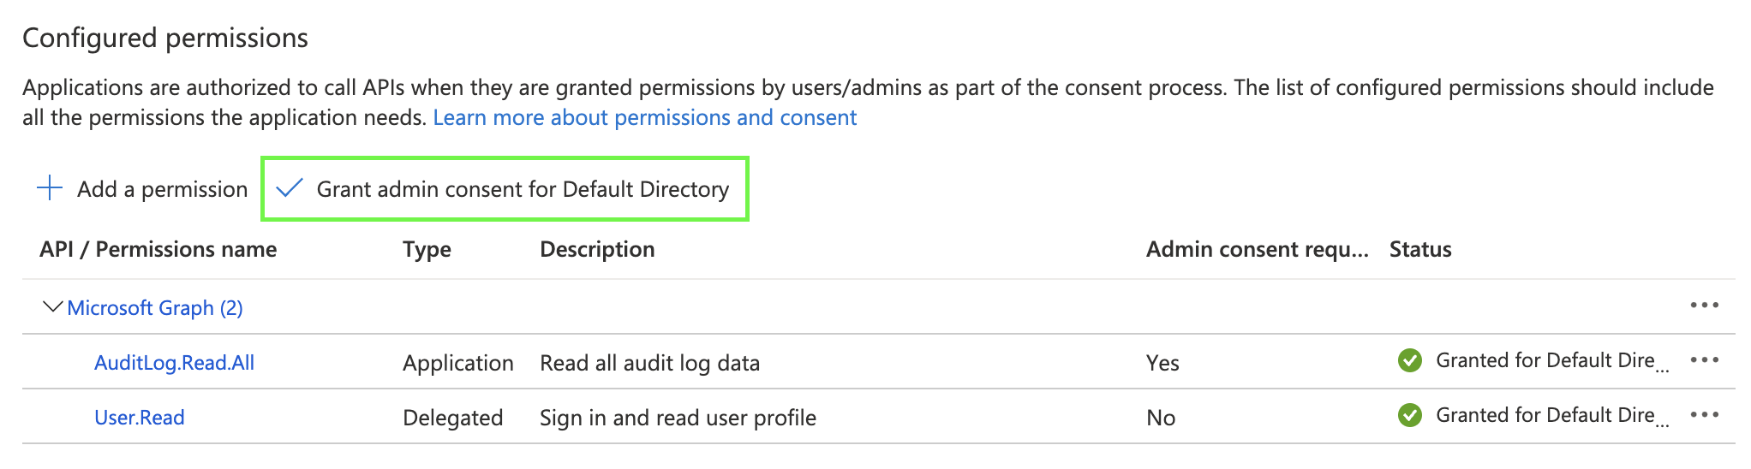Open the User.Read permission

(140, 418)
